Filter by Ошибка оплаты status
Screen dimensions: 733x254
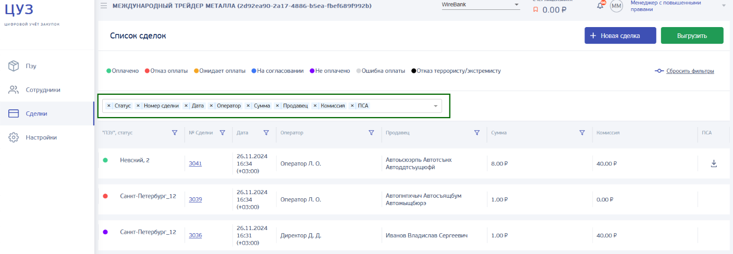click(381, 71)
